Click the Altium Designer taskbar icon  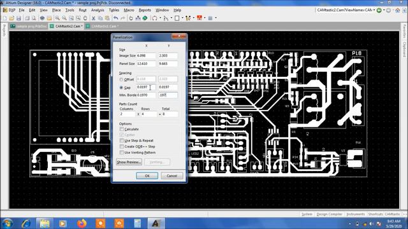coord(156,223)
